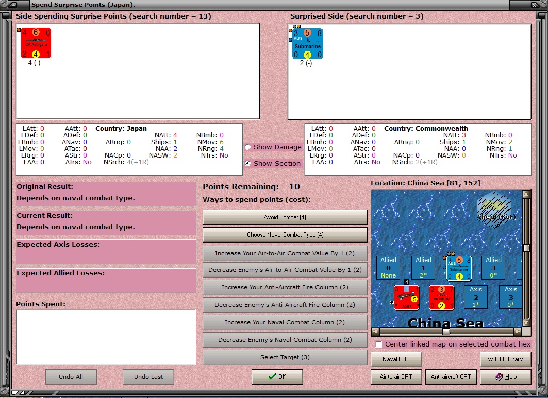Viewport: 548px width, 398px height.
Task: Click the Country: Commonwealth label
Action: (426, 129)
